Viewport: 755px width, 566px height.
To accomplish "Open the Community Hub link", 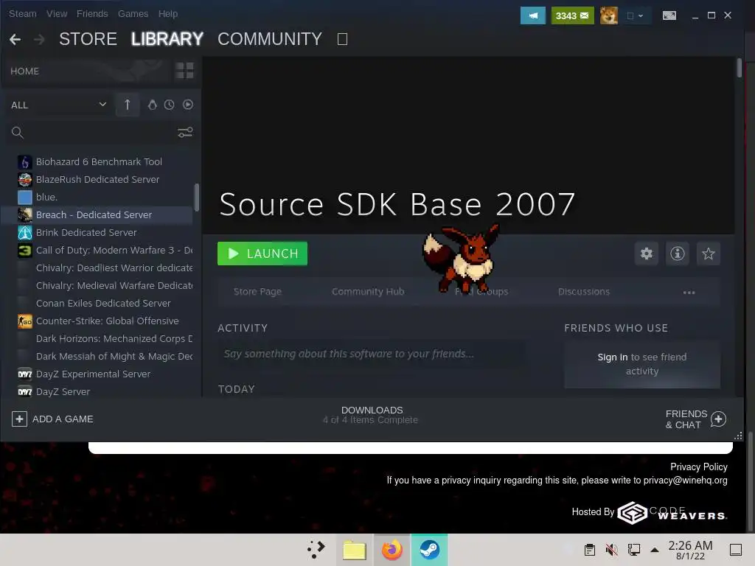I will [x=368, y=292].
